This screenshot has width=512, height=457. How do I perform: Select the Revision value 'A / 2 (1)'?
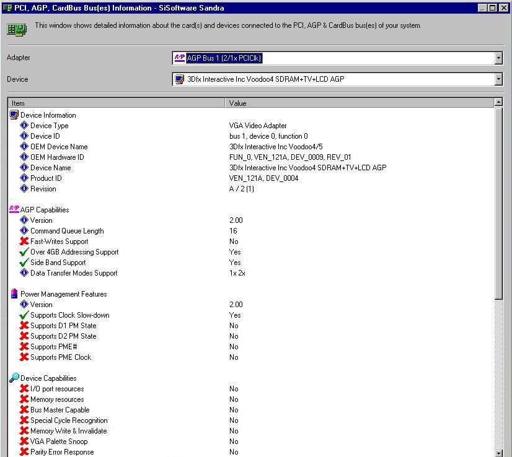pyautogui.click(x=242, y=188)
